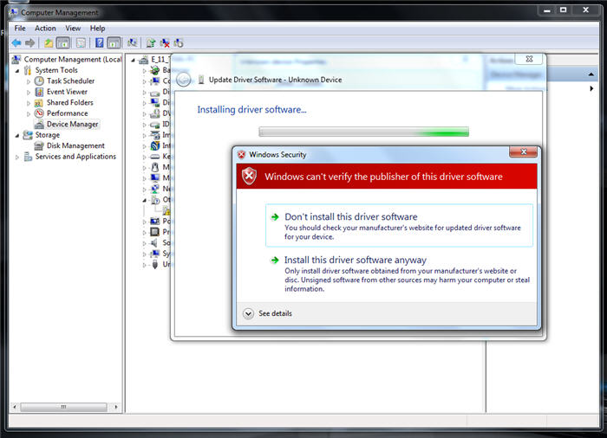Click the Sound speaker category icon
This screenshot has width=607, height=438.
154,242
